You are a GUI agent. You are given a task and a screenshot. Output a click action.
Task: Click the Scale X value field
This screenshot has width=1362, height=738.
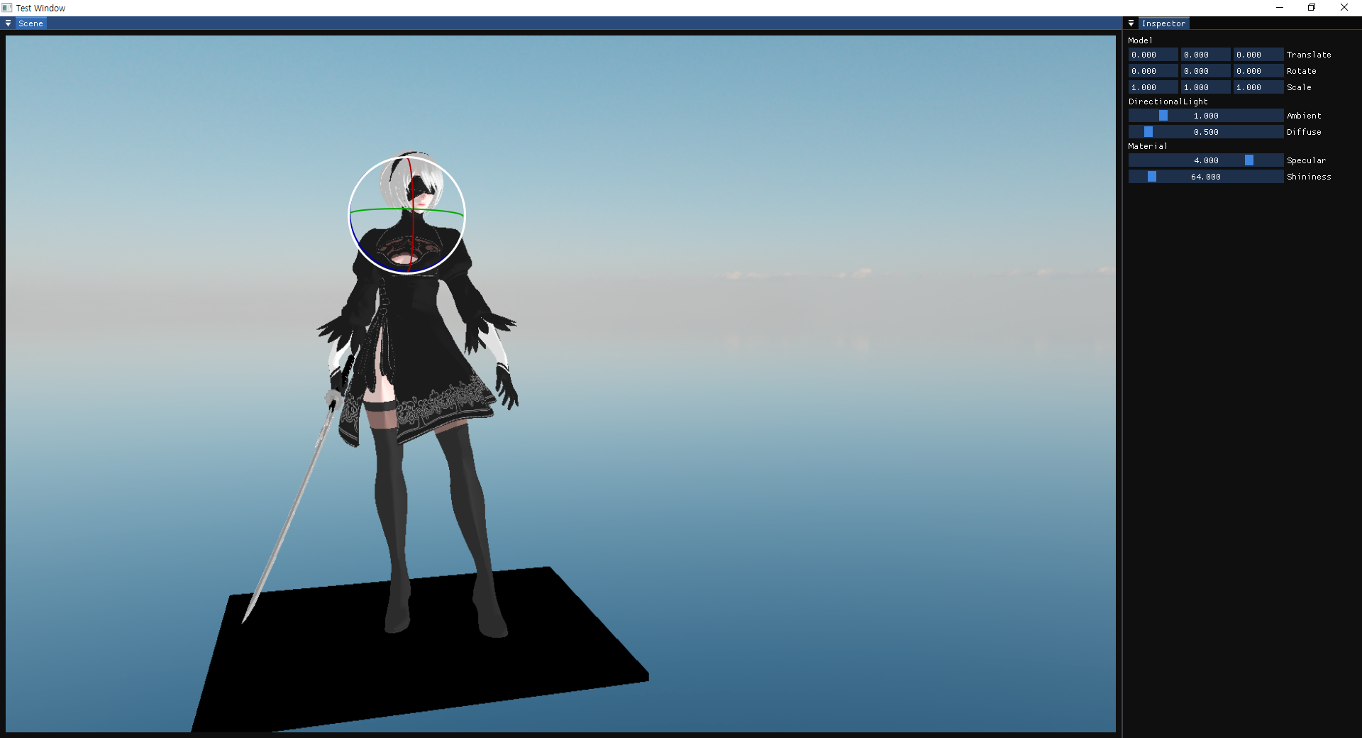(1153, 87)
